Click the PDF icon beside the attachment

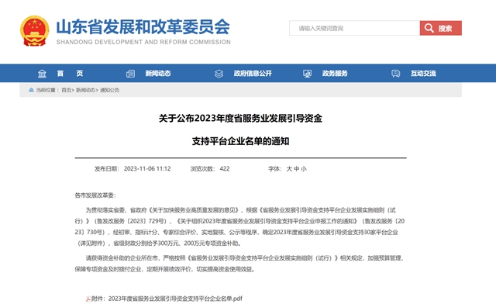tap(88, 299)
